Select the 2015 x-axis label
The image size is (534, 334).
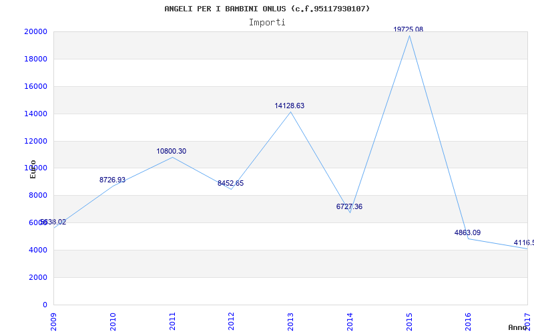pyautogui.click(x=409, y=322)
